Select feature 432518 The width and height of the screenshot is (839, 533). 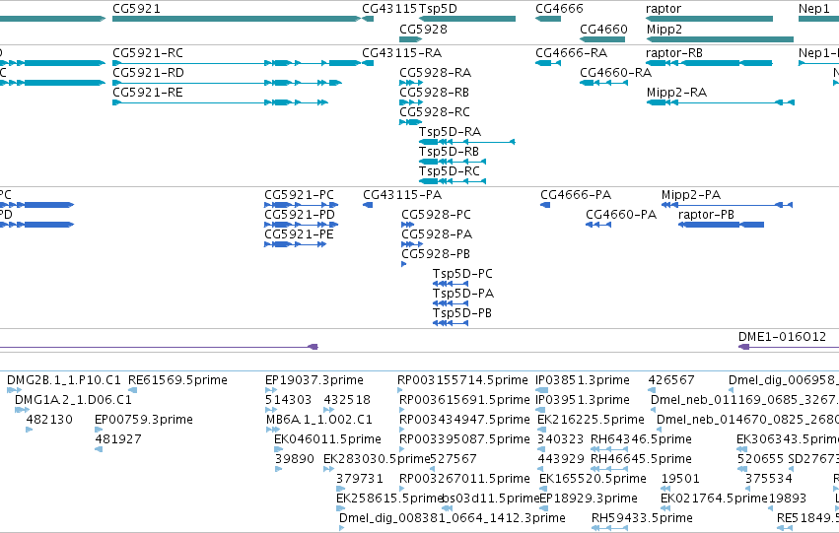[347, 400]
